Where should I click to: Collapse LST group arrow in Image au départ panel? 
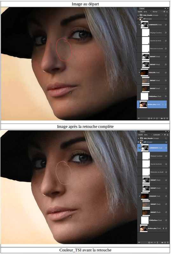pos(138,19)
